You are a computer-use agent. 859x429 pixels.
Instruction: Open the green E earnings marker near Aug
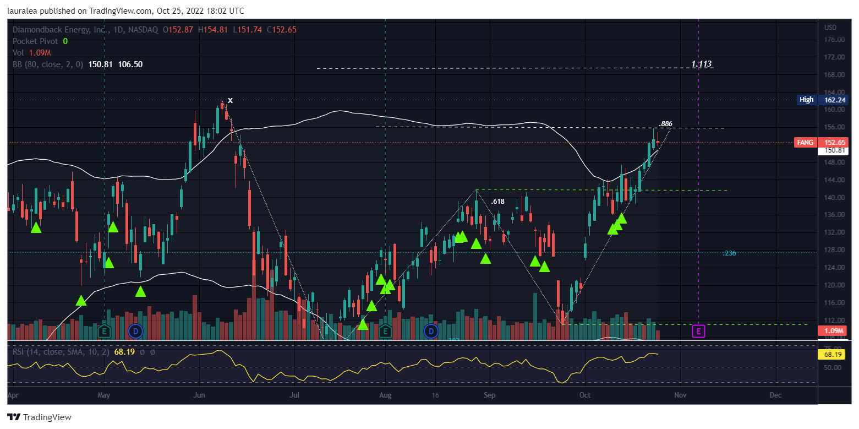386,331
